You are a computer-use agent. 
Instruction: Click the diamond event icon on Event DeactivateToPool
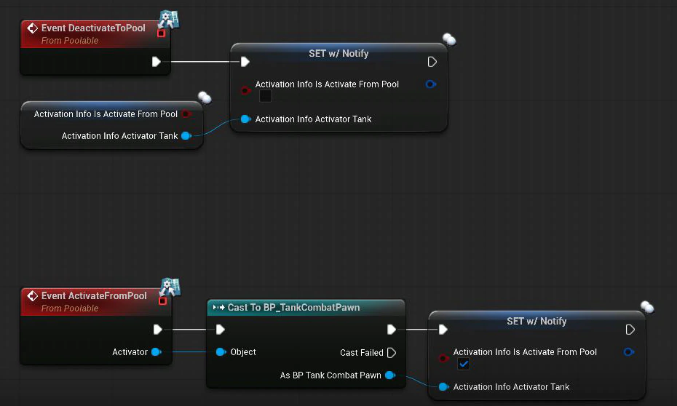click(32, 28)
